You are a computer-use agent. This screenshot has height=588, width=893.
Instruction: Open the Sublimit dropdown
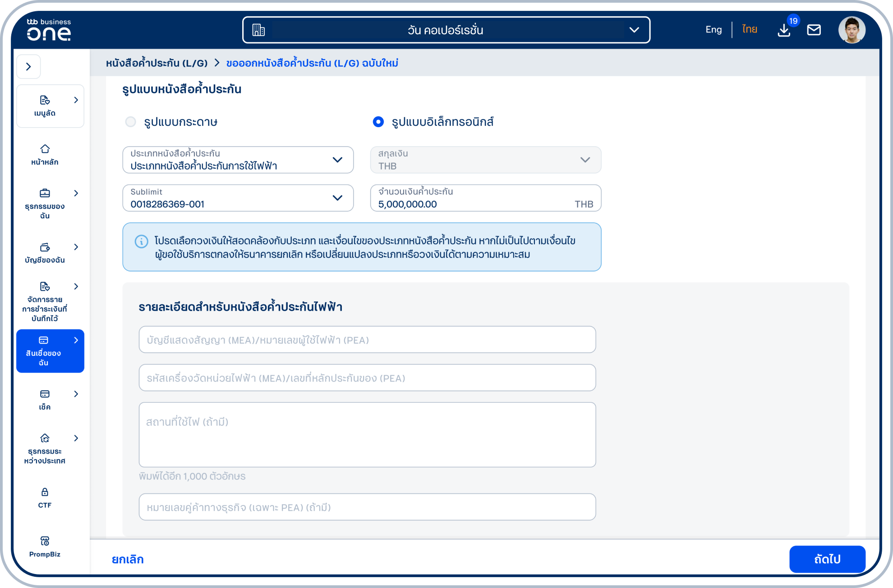pyautogui.click(x=238, y=198)
